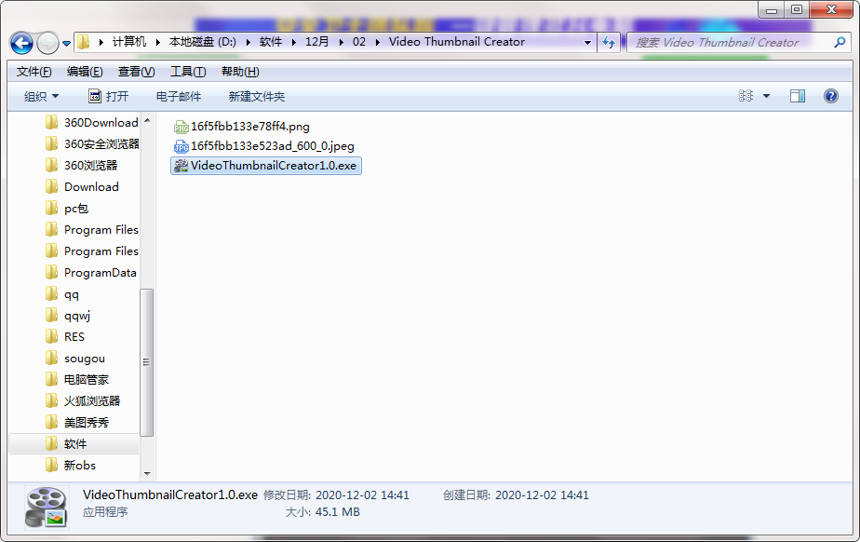This screenshot has width=860, height=542.
Task: Click the folder icon in address bar
Action: coord(84,42)
